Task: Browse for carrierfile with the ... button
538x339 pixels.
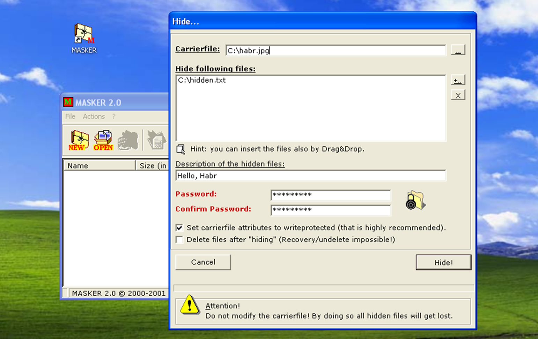Action: point(458,50)
